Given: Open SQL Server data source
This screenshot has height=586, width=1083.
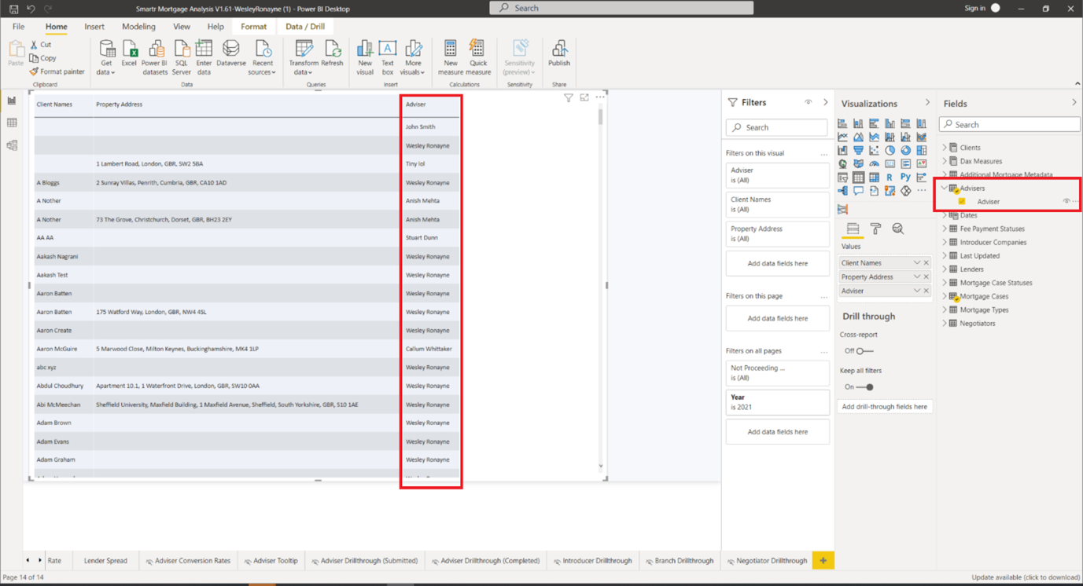Looking at the screenshot, I should pos(182,57).
